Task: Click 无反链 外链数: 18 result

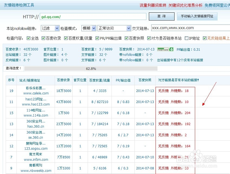Action: click(173, 91)
